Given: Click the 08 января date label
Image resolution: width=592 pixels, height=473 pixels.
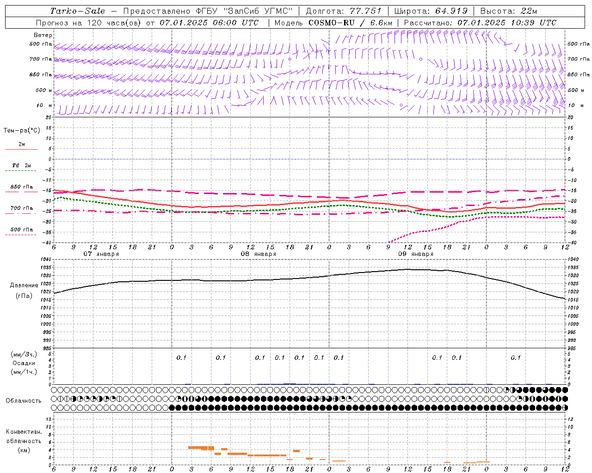Looking at the screenshot, I should click(258, 254).
